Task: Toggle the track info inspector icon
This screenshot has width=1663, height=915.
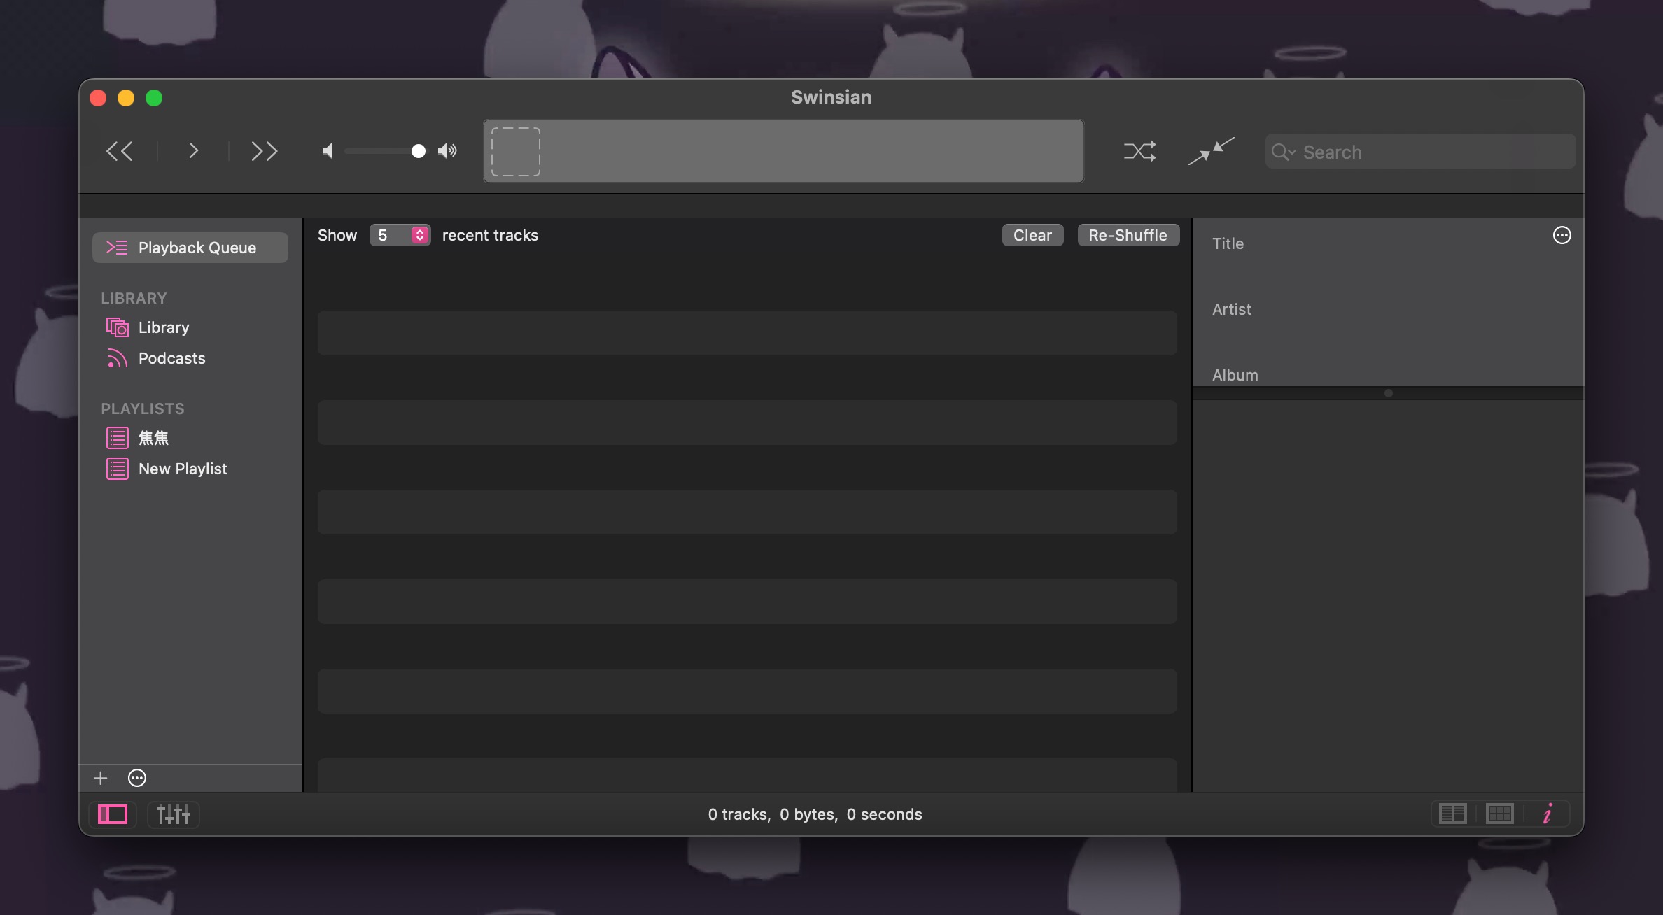Action: [x=1548, y=814]
